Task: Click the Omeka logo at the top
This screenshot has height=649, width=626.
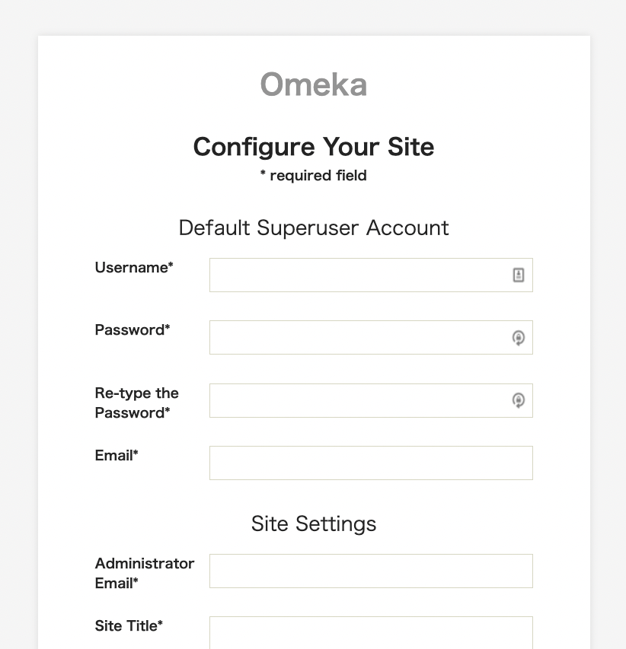Action: (313, 84)
